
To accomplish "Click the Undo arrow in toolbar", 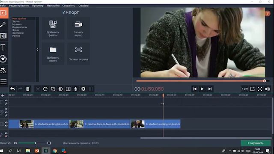I will click(12, 89).
